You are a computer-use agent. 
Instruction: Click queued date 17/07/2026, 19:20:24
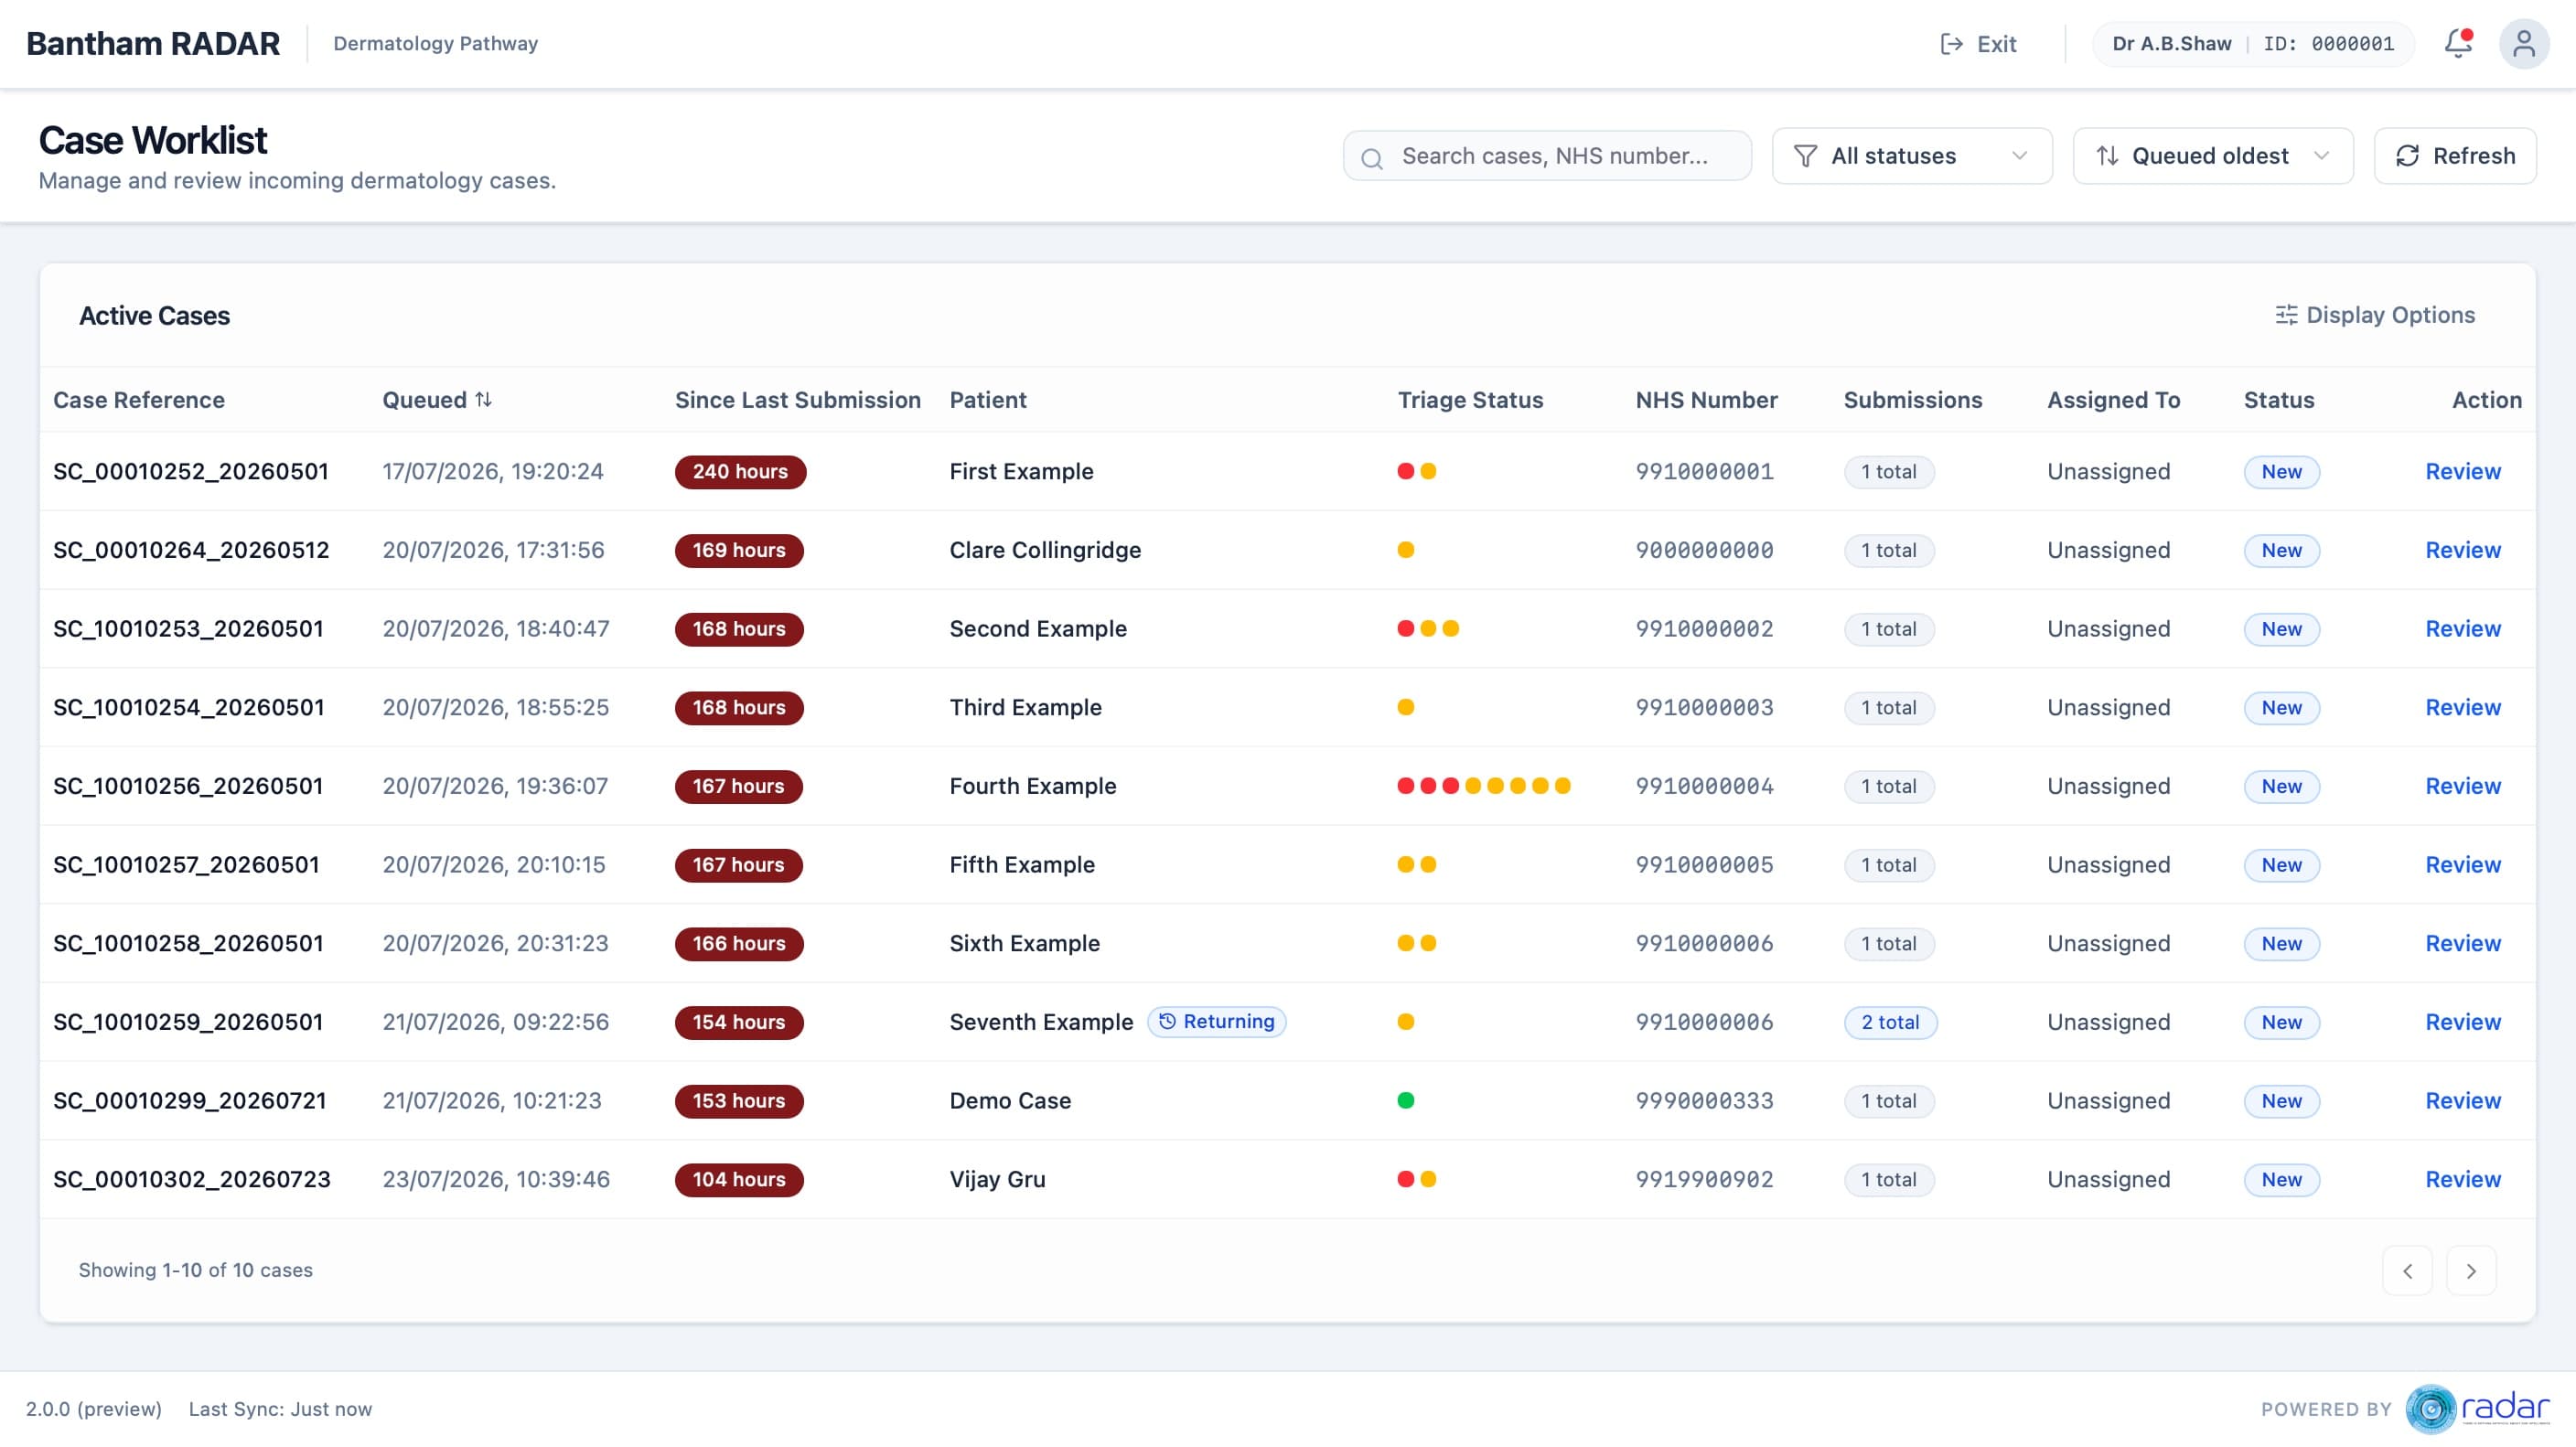tap(493, 472)
